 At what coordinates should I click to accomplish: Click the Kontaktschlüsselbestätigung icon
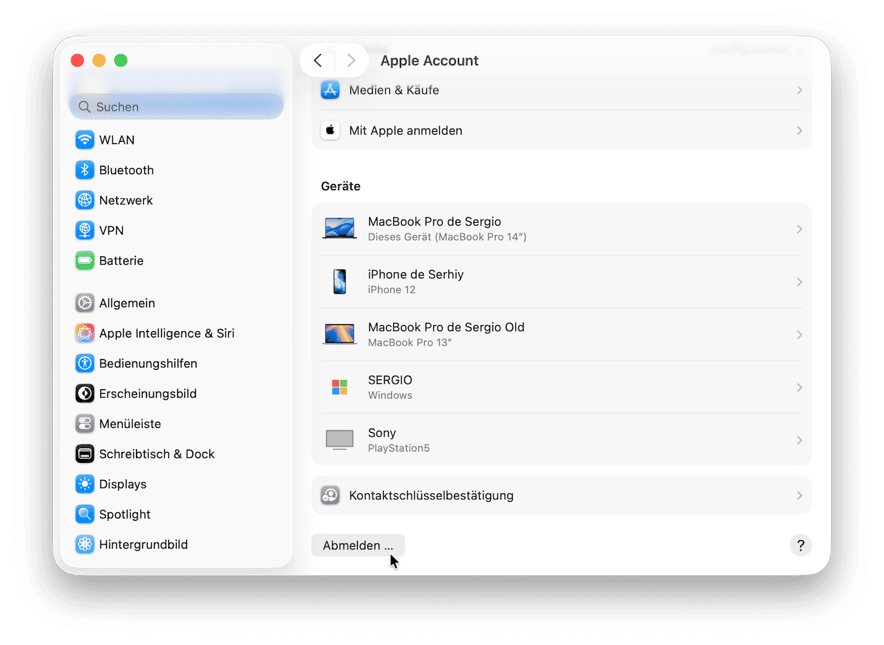(x=331, y=495)
